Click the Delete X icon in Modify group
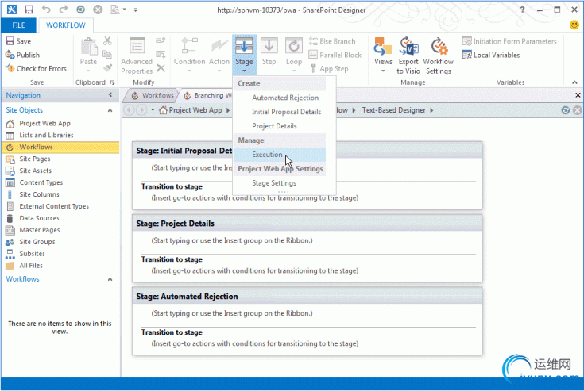584x391 pixels. (x=161, y=68)
